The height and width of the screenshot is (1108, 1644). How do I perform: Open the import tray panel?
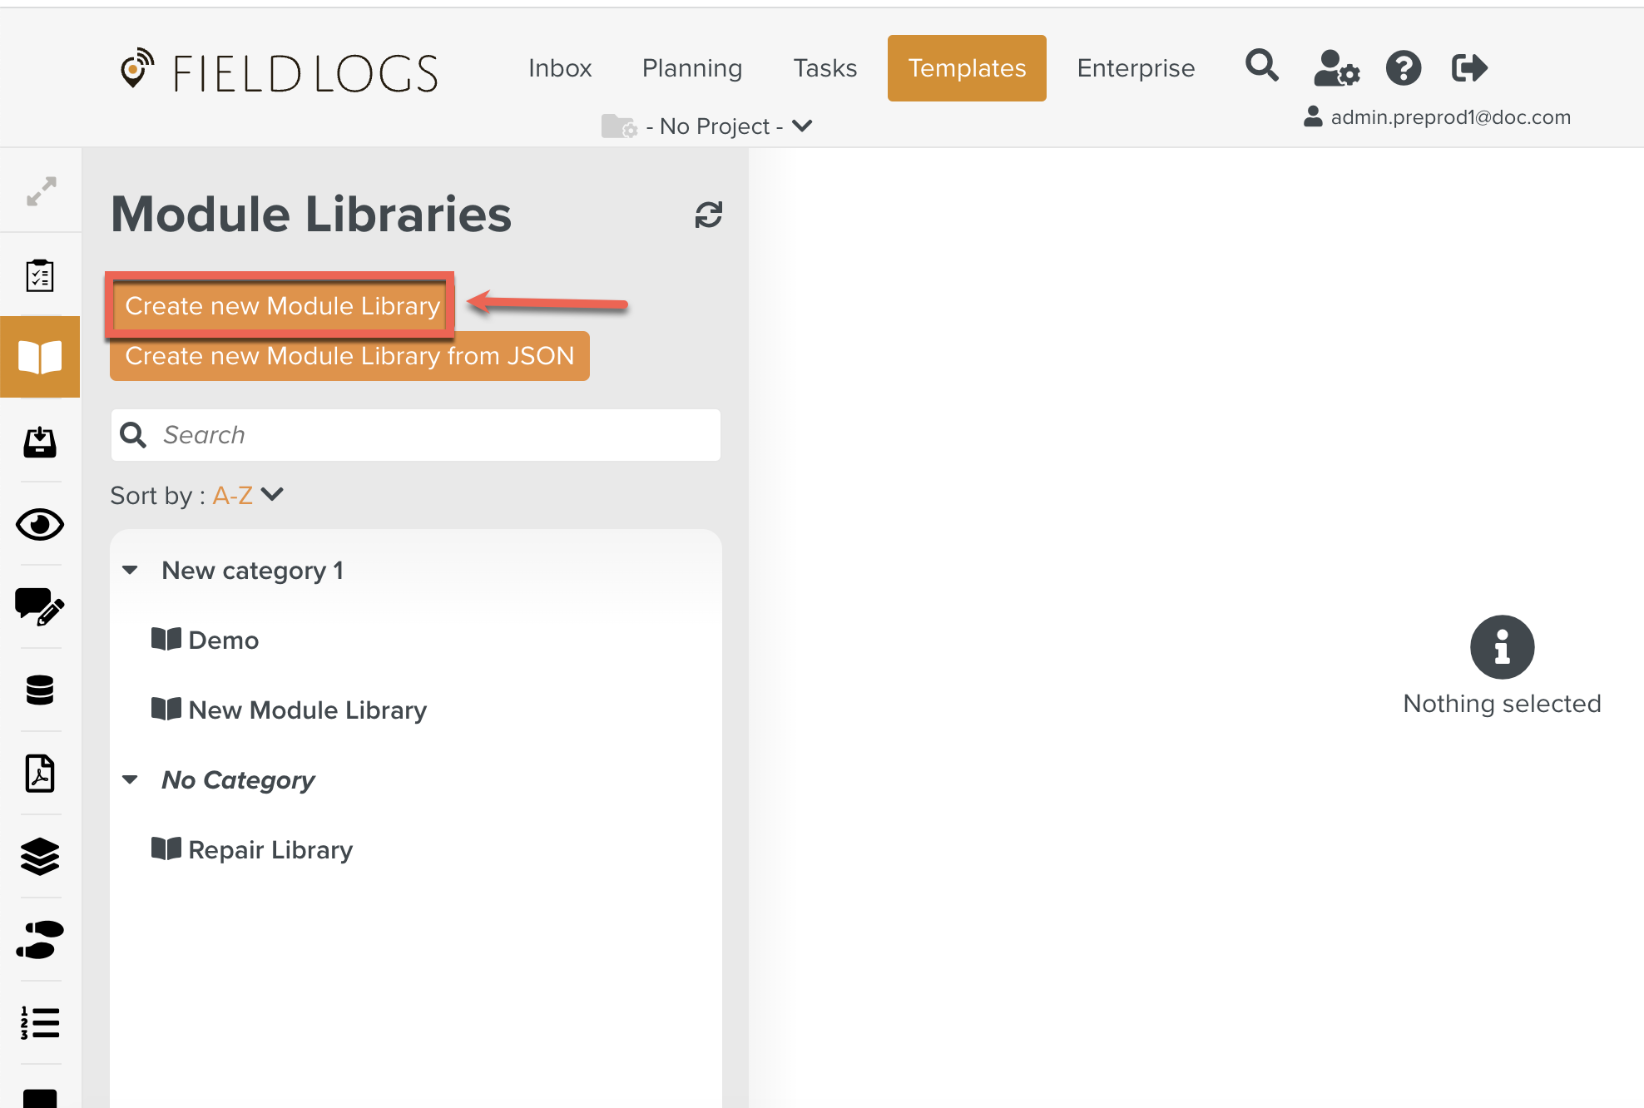[39, 442]
